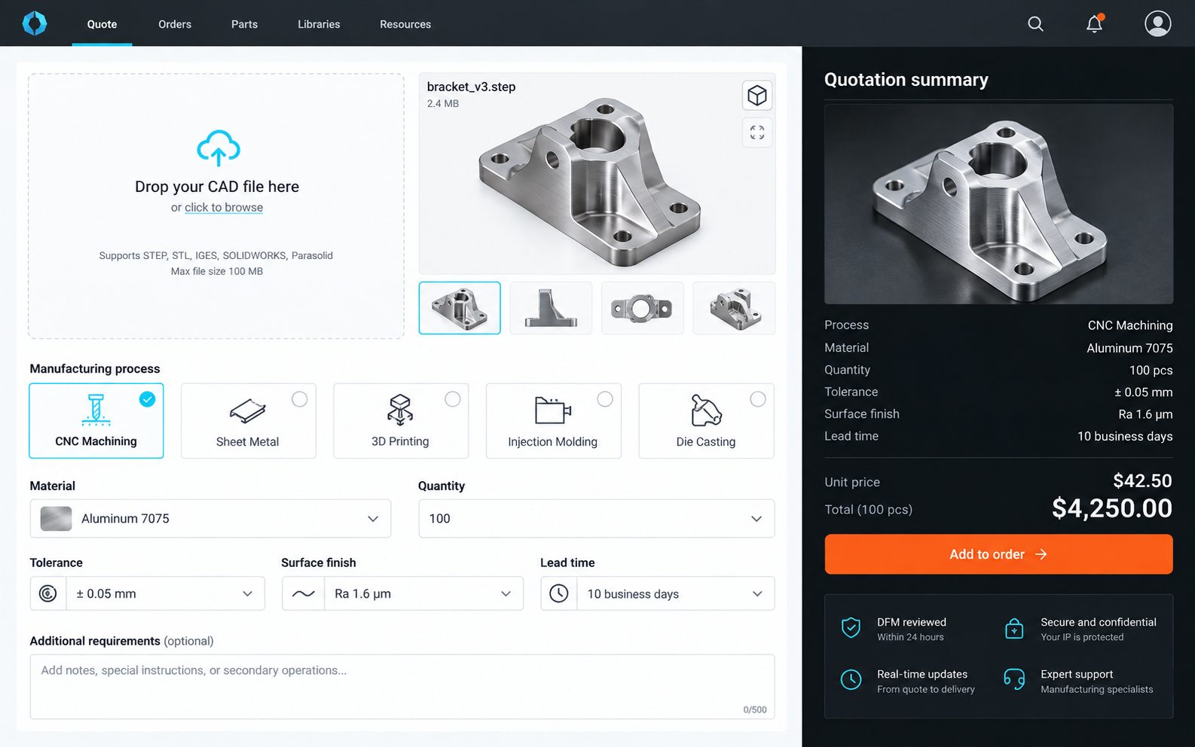This screenshot has height=747, width=1195.
Task: Click the cloud upload icon
Action: point(218,148)
